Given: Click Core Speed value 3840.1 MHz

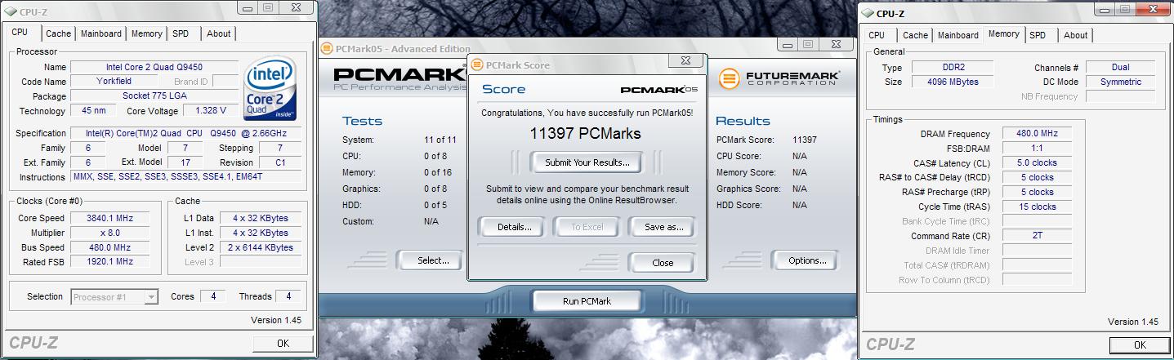Looking at the screenshot, I should click(x=109, y=218).
